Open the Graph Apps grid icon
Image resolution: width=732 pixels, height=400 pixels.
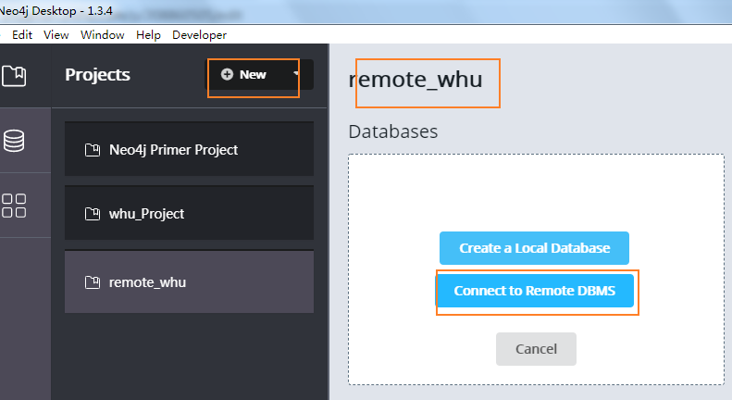tap(14, 206)
